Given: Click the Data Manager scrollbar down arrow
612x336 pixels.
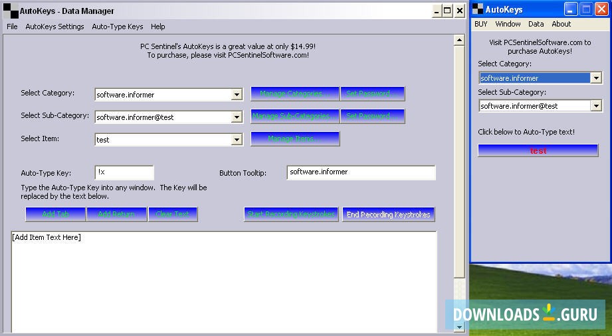Looking at the screenshot, I should point(459,327).
